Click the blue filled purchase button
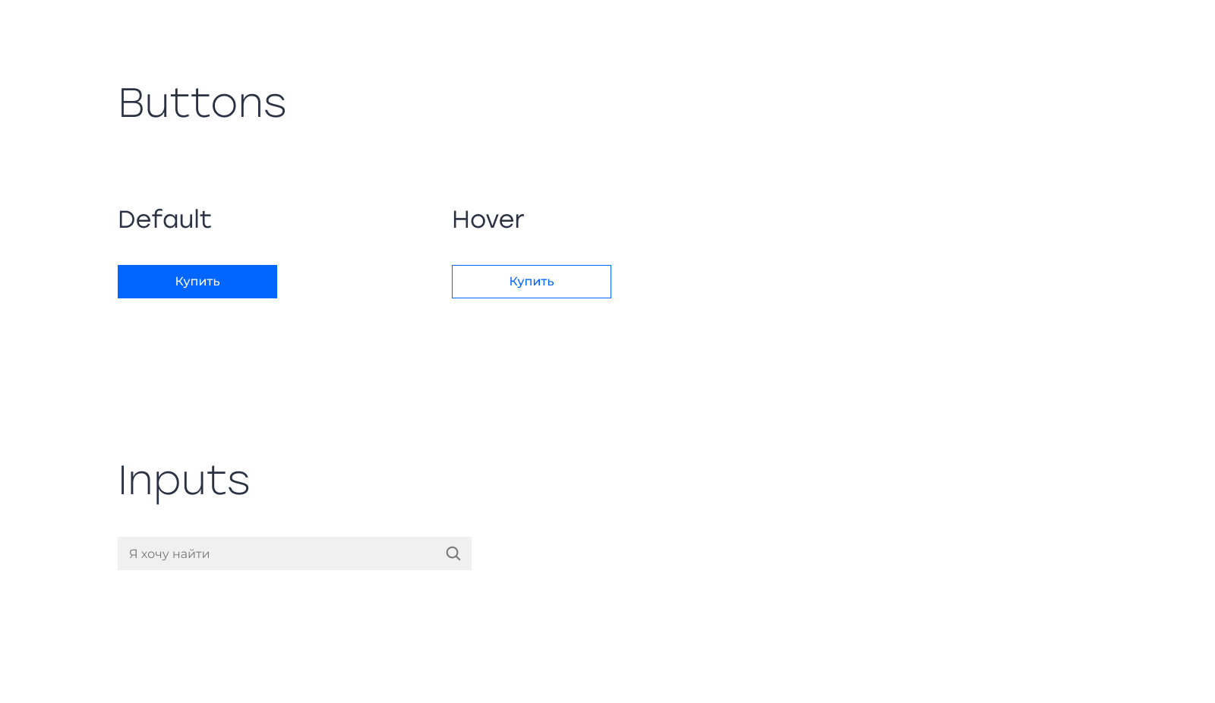 [x=197, y=281]
